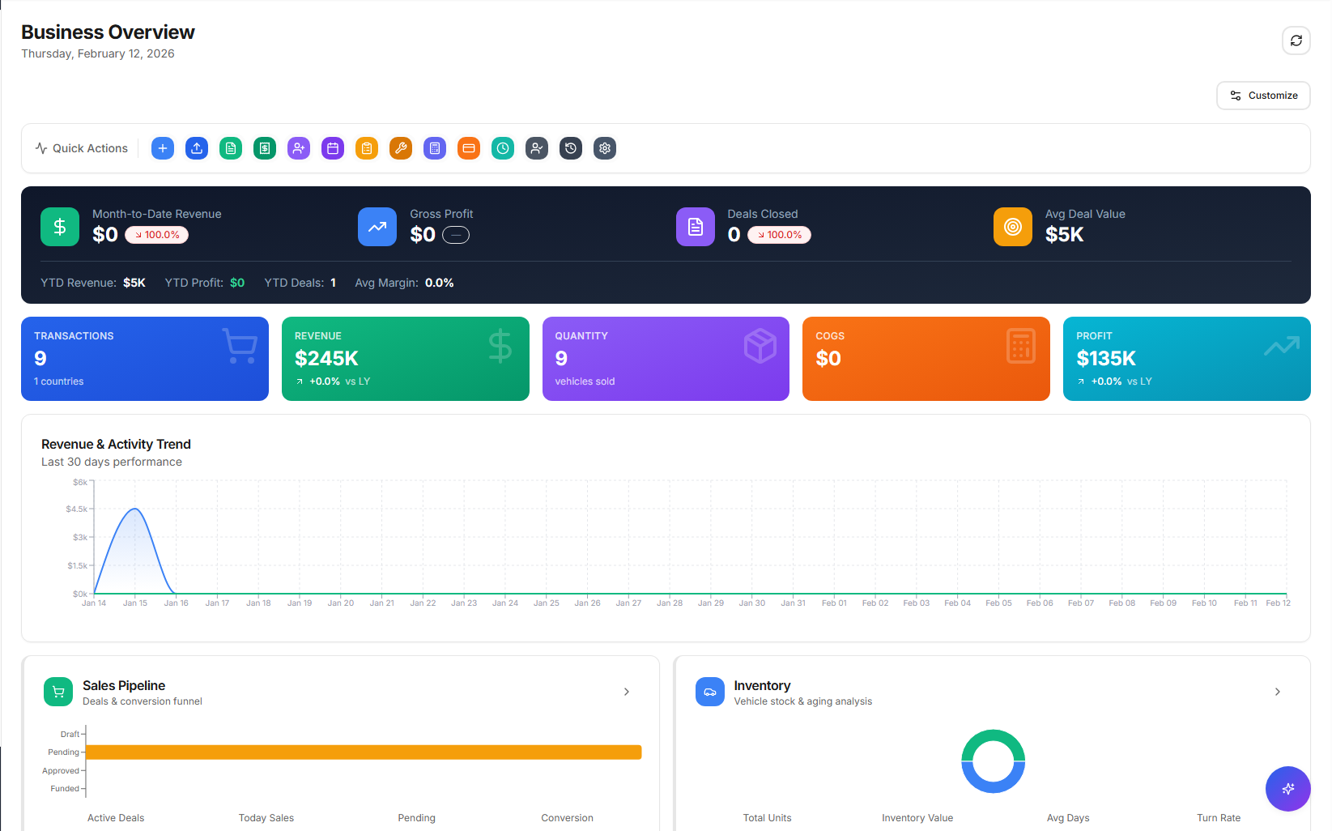Viewport: 1332px width, 831px height.
Task: Open the green dollar receipt quick action
Action: pyautogui.click(x=265, y=148)
